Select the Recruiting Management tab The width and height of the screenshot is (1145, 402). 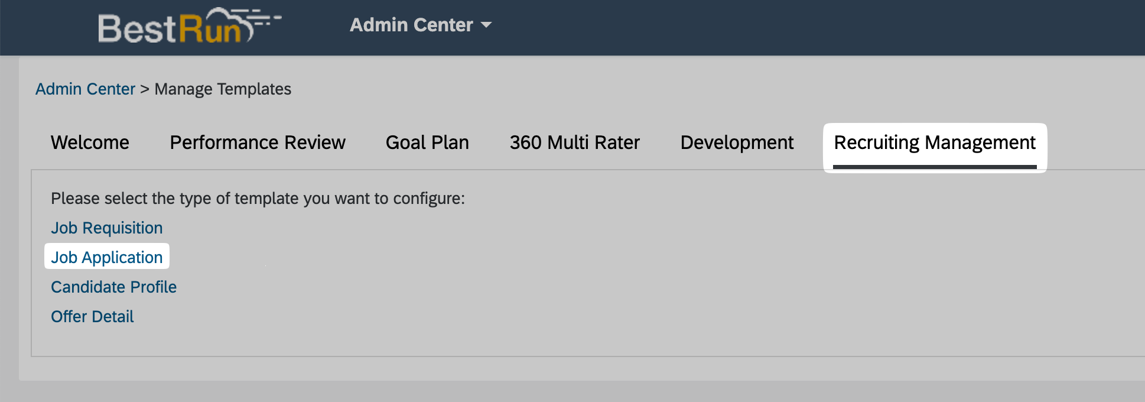[935, 142]
